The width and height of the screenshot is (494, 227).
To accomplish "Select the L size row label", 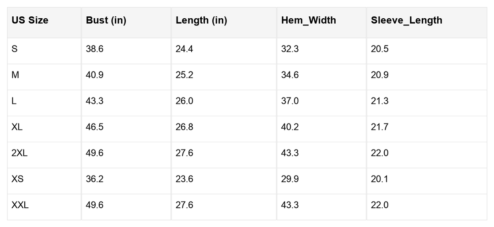I will (14, 101).
